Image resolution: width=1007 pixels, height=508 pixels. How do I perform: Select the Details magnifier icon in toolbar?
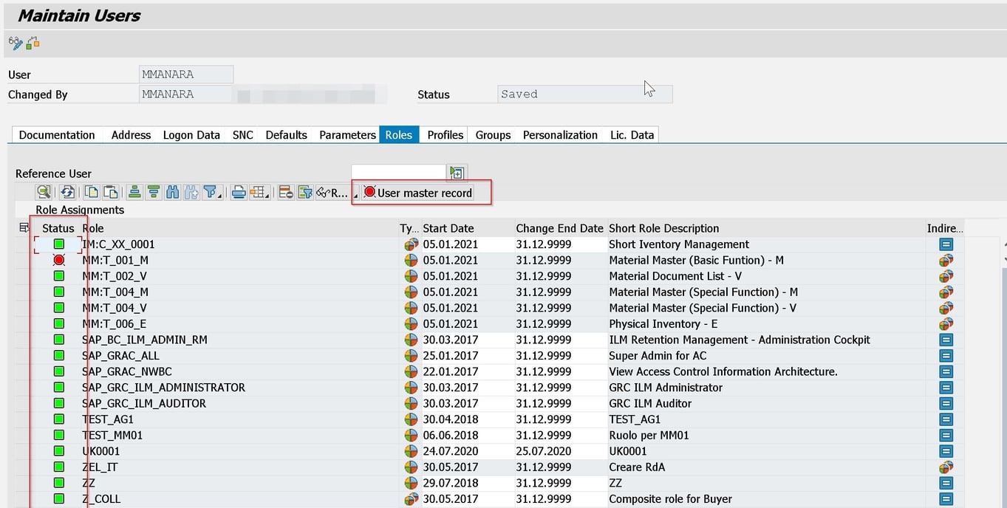pyautogui.click(x=43, y=192)
